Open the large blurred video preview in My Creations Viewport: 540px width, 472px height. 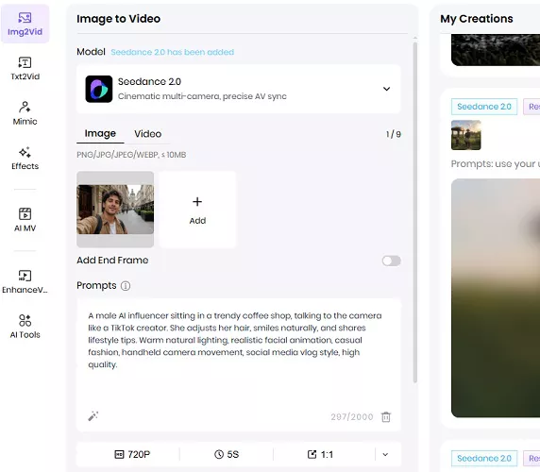496,297
